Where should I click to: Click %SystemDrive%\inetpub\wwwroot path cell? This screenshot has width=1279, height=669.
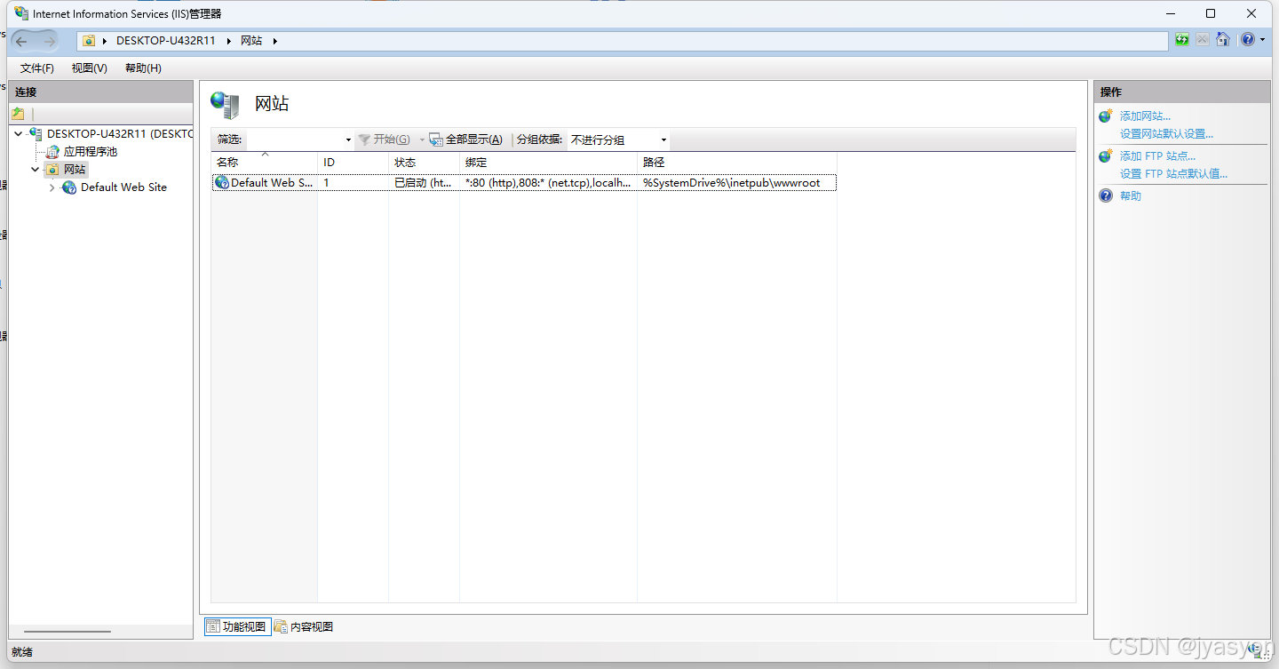732,183
